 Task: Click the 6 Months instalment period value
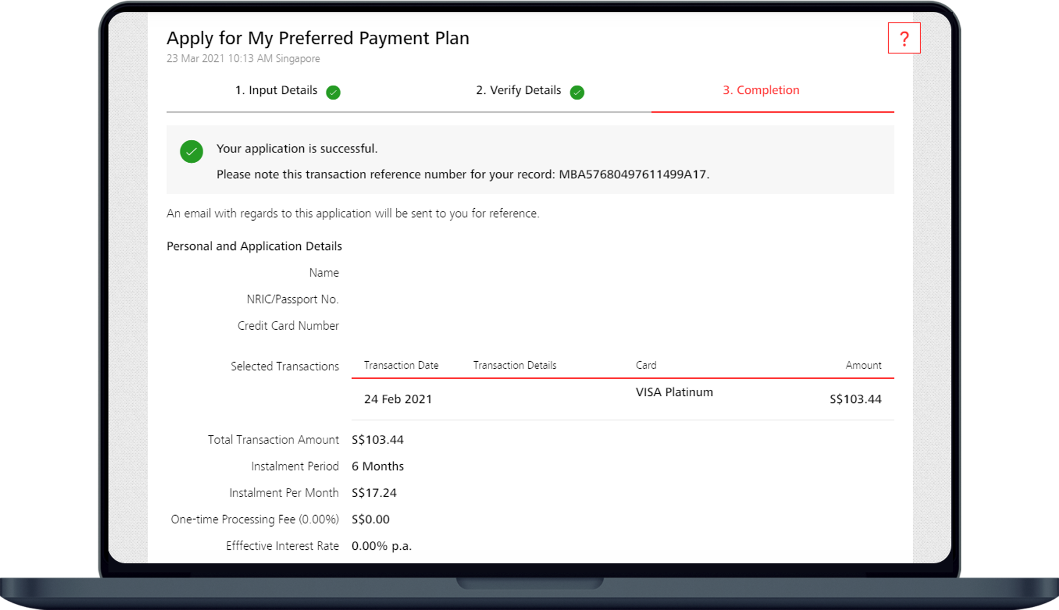377,466
